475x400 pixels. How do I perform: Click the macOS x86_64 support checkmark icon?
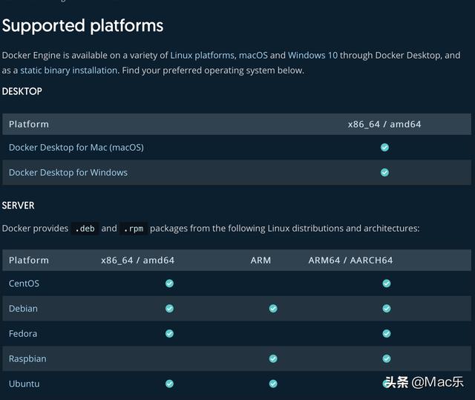(384, 148)
